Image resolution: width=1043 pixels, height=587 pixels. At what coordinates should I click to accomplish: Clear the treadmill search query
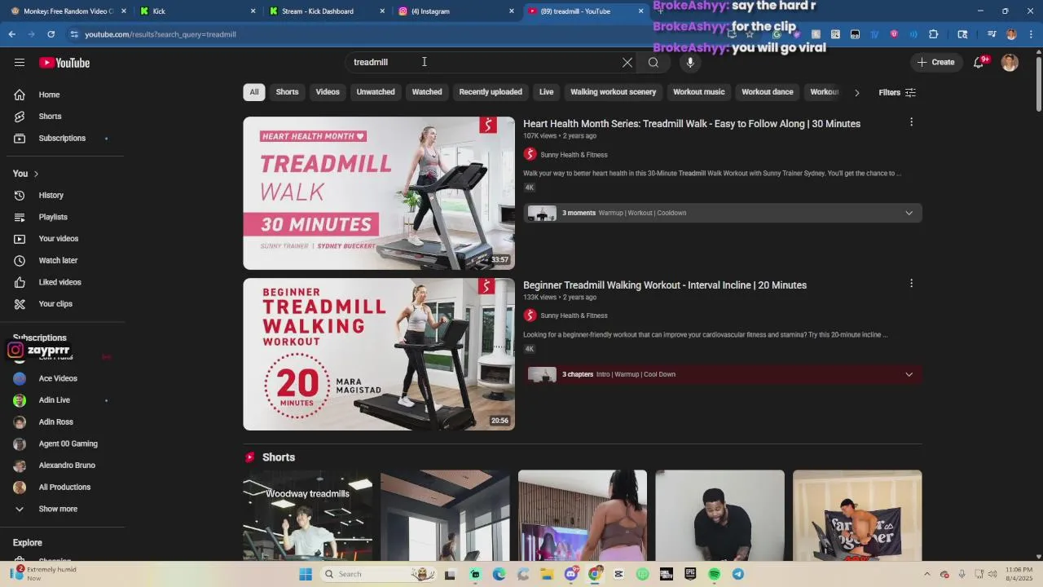pos(627,63)
